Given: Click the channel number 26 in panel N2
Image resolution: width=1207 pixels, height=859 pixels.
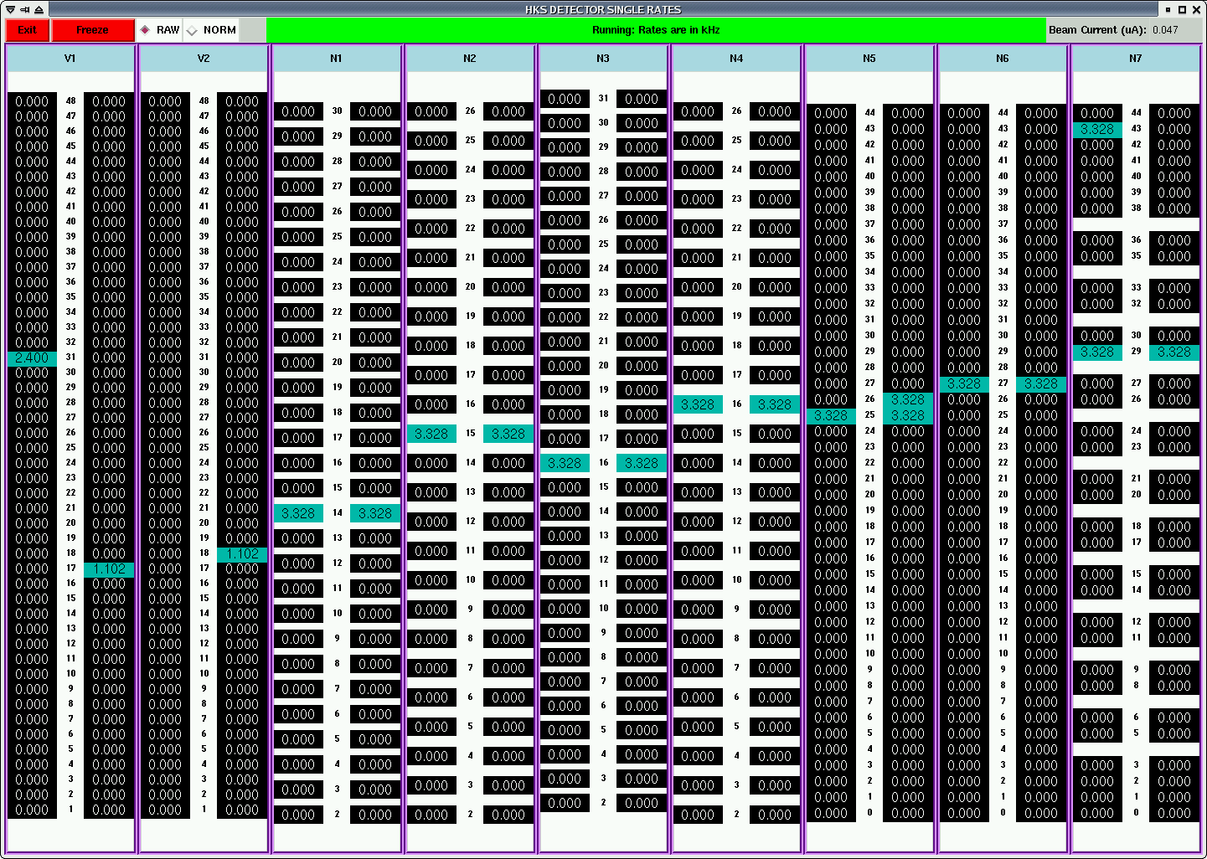Looking at the screenshot, I should (471, 111).
